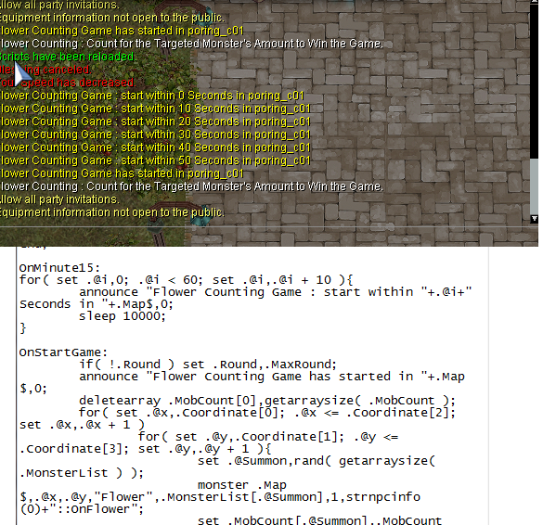This screenshot has width=543, height=525.
Task: Click the 'deletearray .MobCount[0]' code line
Action: 267,401
